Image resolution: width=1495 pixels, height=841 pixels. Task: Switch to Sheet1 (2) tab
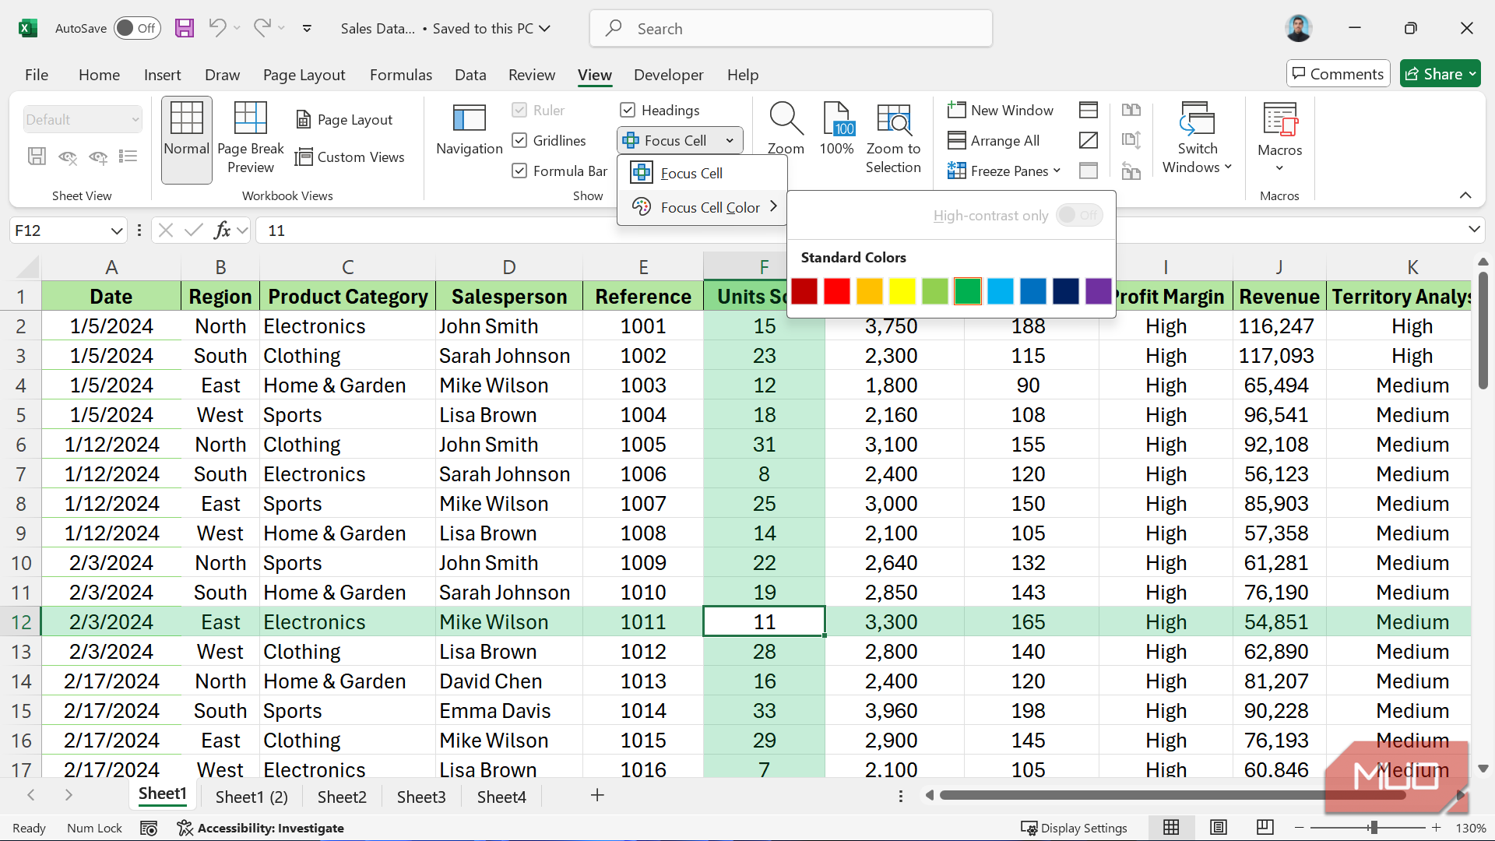[252, 797]
